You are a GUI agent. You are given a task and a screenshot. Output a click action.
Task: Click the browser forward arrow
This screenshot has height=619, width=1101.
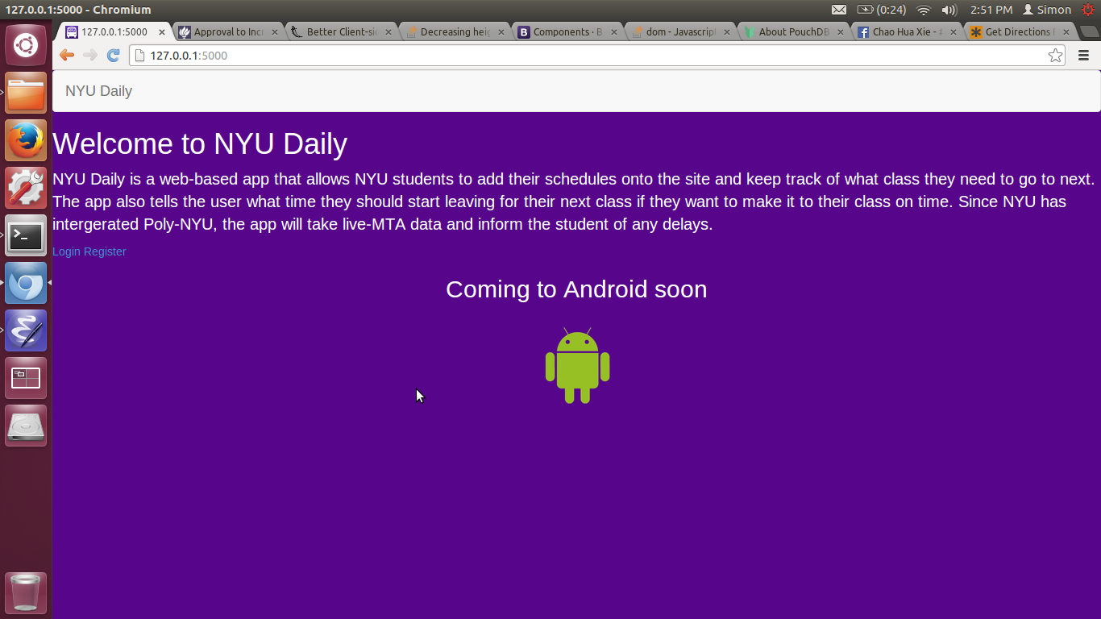[x=90, y=56]
